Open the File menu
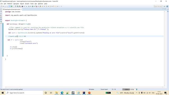 (x=2, y=4)
